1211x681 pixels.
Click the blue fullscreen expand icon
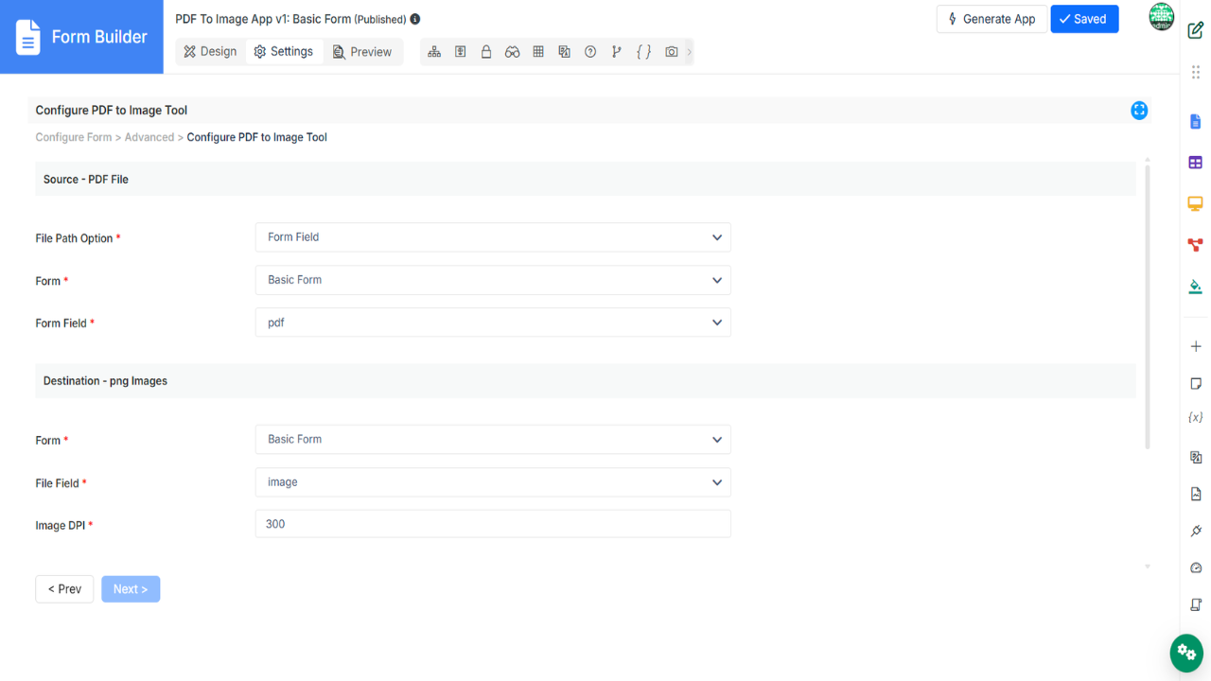[x=1139, y=111]
